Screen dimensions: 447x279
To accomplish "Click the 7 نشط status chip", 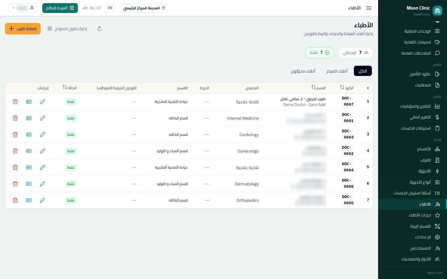I will (320, 53).
